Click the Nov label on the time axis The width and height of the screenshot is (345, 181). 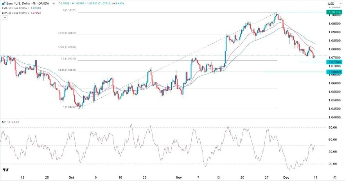179,177
